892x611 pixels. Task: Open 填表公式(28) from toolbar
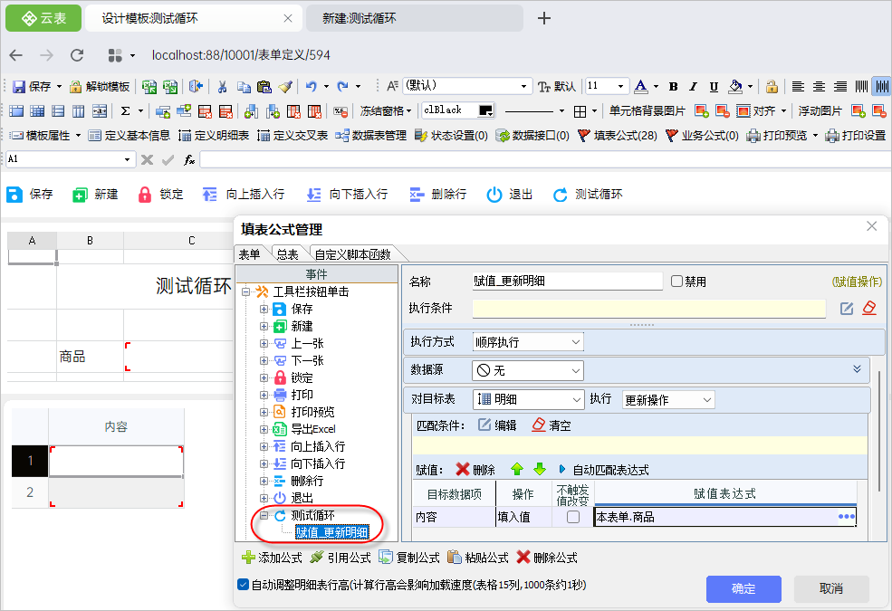[618, 135]
